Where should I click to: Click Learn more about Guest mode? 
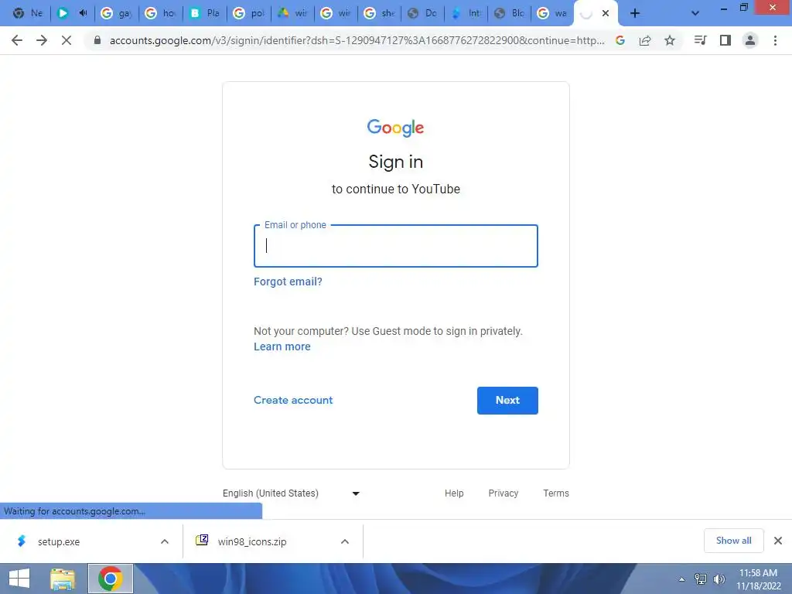click(282, 346)
